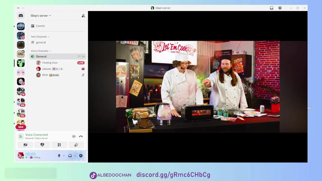Click the LIVE badge beside Floating Door

(x=81, y=63)
